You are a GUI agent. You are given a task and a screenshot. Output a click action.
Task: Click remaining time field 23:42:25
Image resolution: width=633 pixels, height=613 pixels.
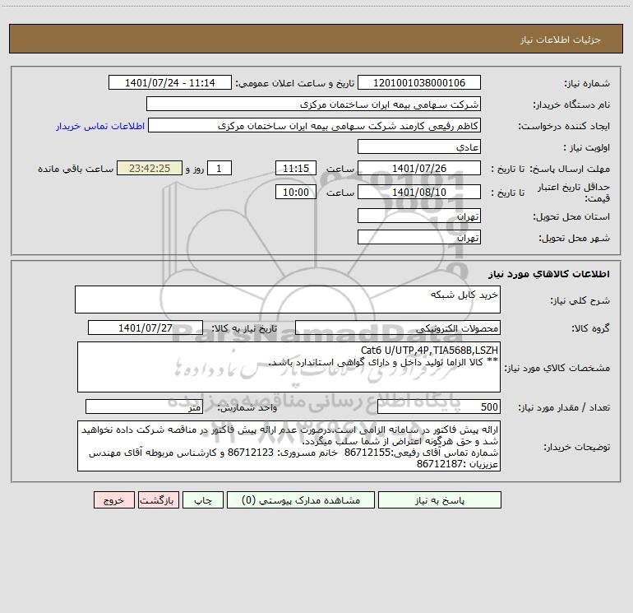[x=150, y=168]
